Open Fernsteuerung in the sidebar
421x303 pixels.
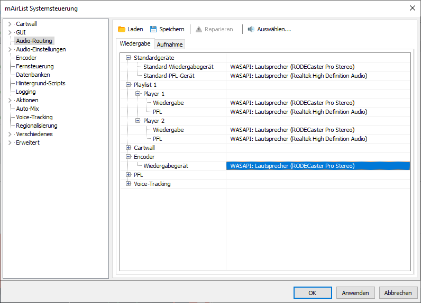point(34,66)
